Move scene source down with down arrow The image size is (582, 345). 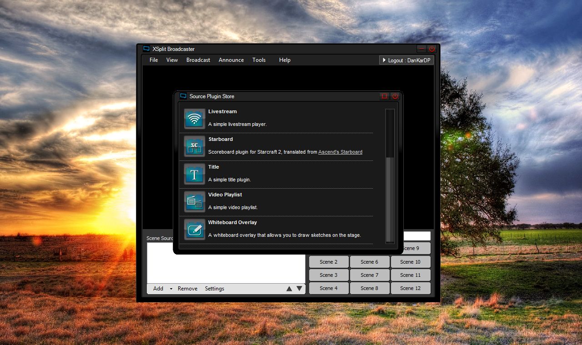pyautogui.click(x=299, y=289)
